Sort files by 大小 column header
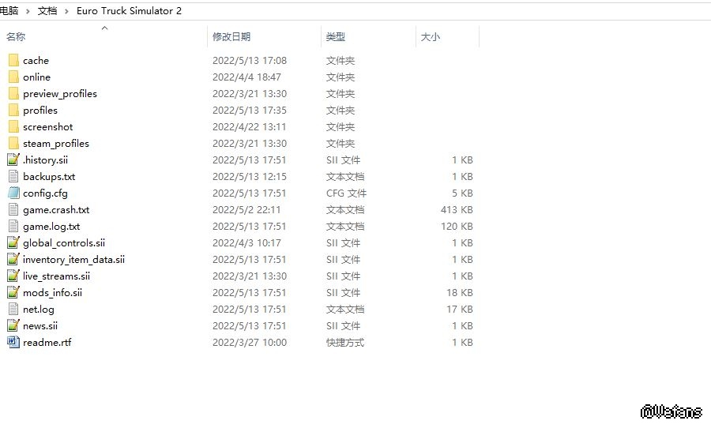Screen dimensions: 711x428 coord(431,37)
